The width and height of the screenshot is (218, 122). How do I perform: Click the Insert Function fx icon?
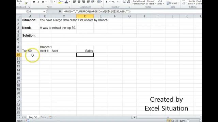pyautogui.click(x=60, y=12)
